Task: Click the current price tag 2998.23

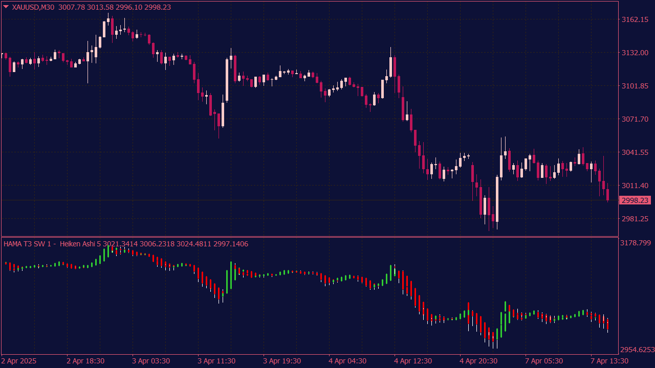Action: click(x=635, y=200)
